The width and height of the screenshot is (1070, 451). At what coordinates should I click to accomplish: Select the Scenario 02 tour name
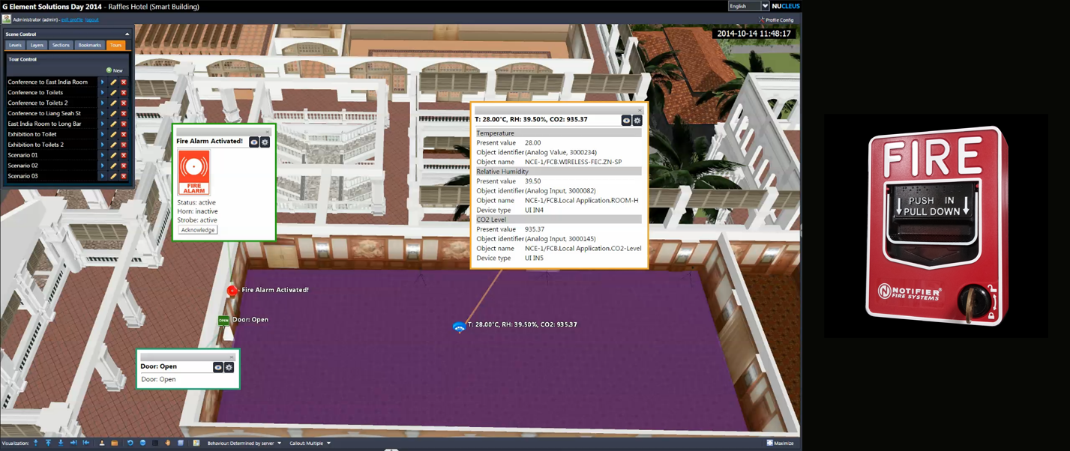click(x=22, y=166)
